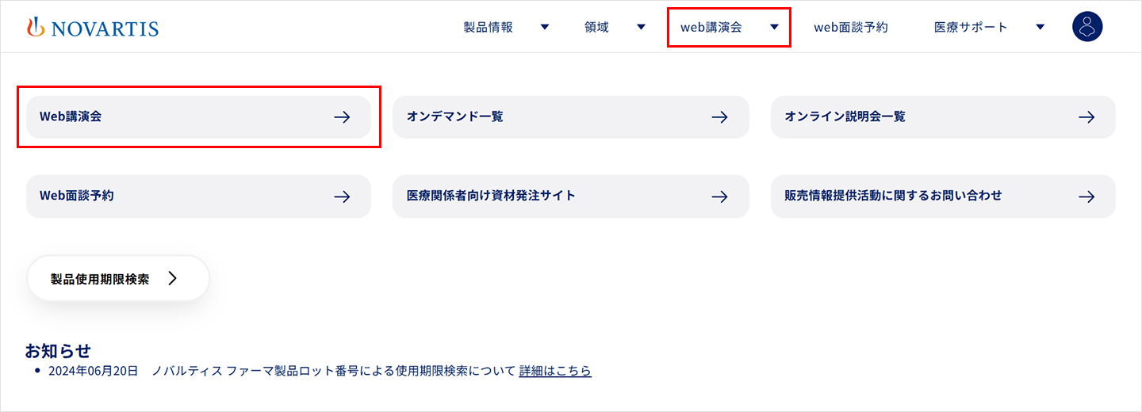This screenshot has height=412, width=1142.
Task: Click the arrow icon on Web面談予約 card
Action: coord(342,196)
